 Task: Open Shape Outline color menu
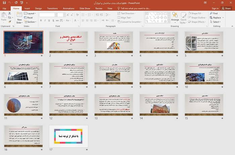click(x=197, y=17)
